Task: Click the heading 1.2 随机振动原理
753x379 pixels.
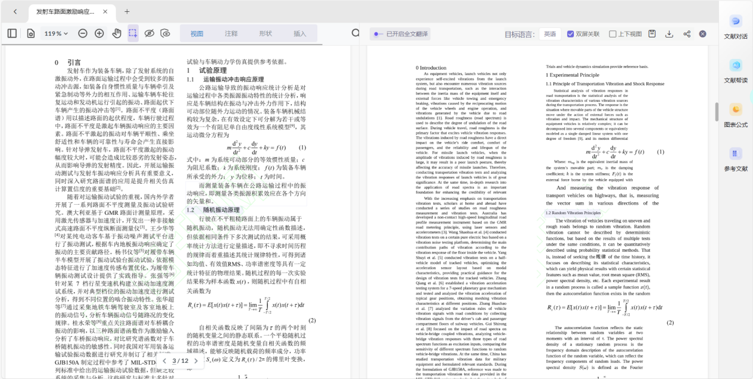Action: pos(213,210)
